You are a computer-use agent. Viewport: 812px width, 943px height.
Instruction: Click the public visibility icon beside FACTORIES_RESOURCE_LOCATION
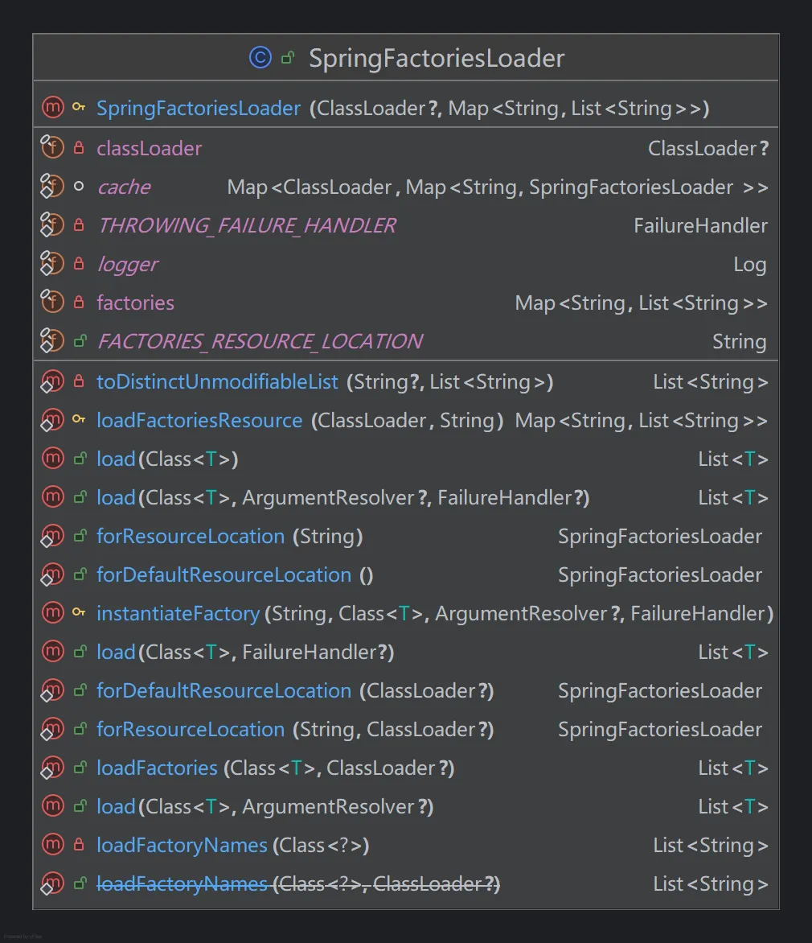point(79,341)
